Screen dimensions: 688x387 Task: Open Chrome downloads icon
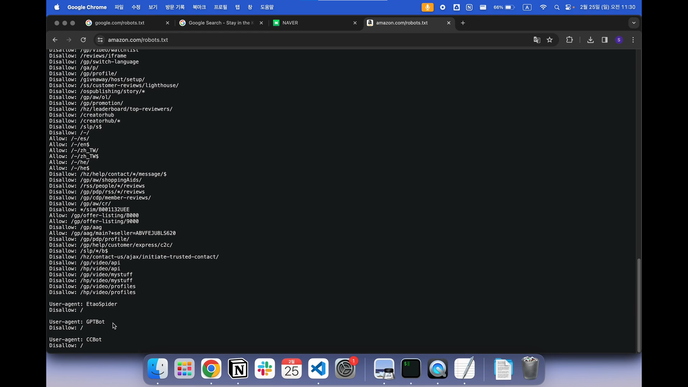591,40
